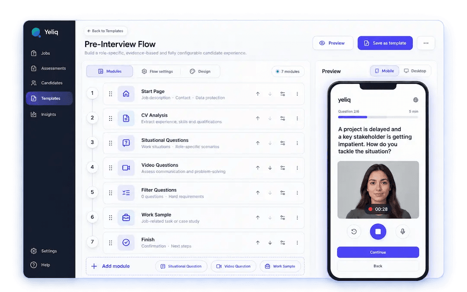467x292 pixels.
Task: Move Start Page up with arrow
Action: pyautogui.click(x=258, y=94)
